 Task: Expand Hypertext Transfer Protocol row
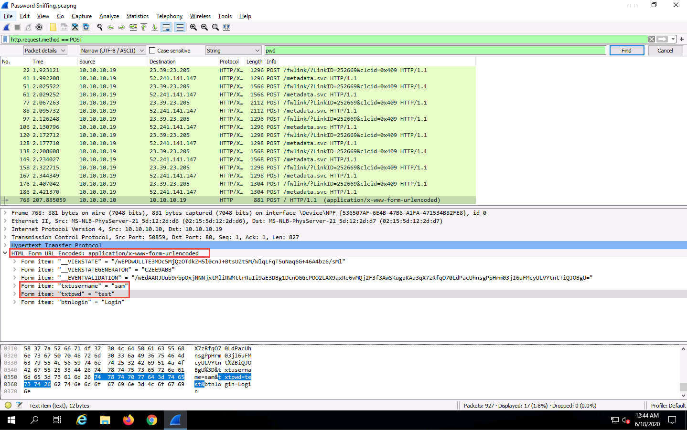(x=5, y=245)
